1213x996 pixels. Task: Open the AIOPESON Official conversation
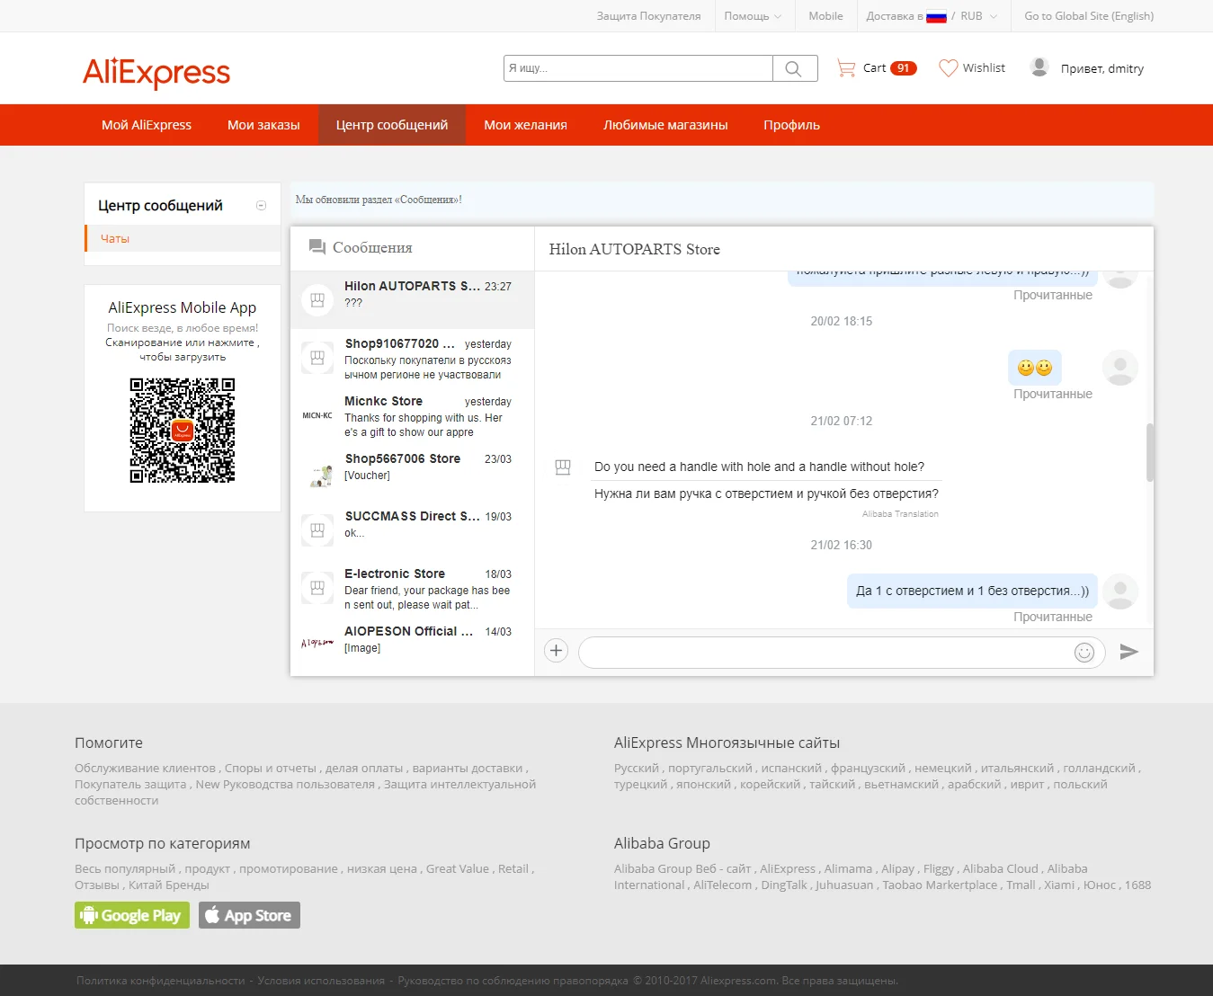pos(413,645)
